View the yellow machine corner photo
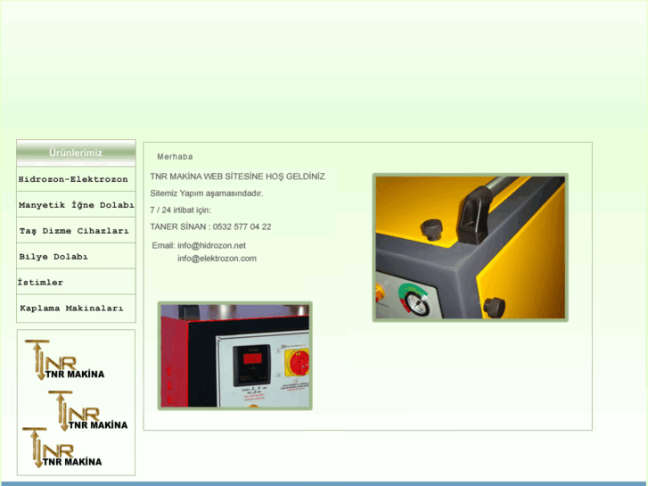The image size is (648, 486). pyautogui.click(x=471, y=247)
